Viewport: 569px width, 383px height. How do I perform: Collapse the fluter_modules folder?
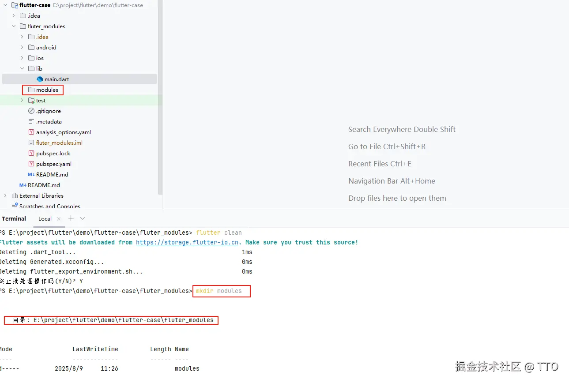(x=14, y=26)
